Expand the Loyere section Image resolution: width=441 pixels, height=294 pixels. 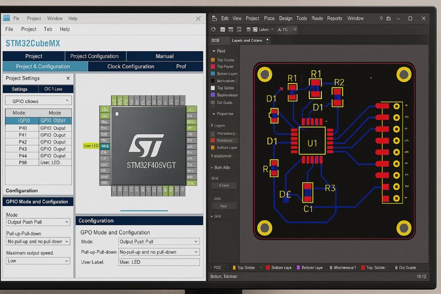pos(212,125)
